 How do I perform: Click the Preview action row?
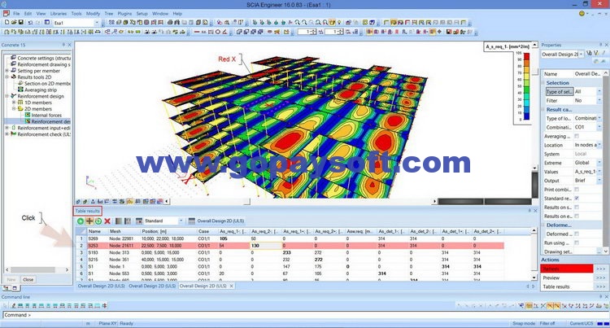coord(573,278)
